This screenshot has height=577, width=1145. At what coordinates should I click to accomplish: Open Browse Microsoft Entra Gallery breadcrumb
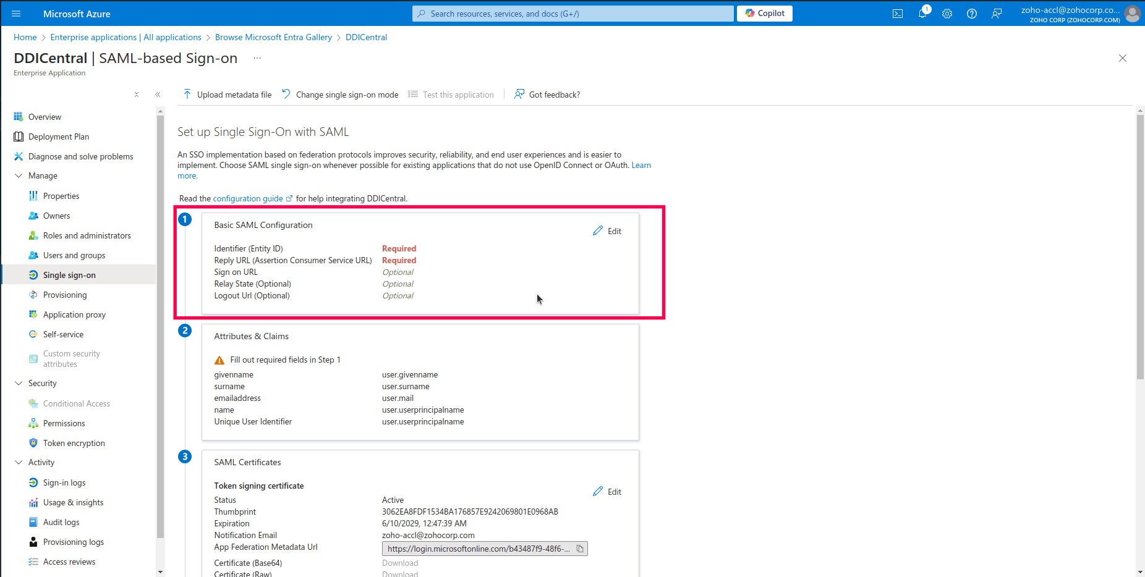pos(273,37)
